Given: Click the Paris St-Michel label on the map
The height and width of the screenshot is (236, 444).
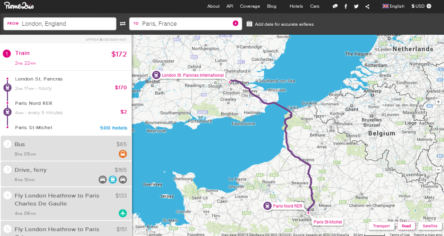Looking at the screenshot, I should (328, 222).
